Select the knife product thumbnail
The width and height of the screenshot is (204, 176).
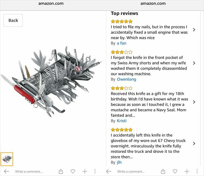pyautogui.click(x=7, y=159)
